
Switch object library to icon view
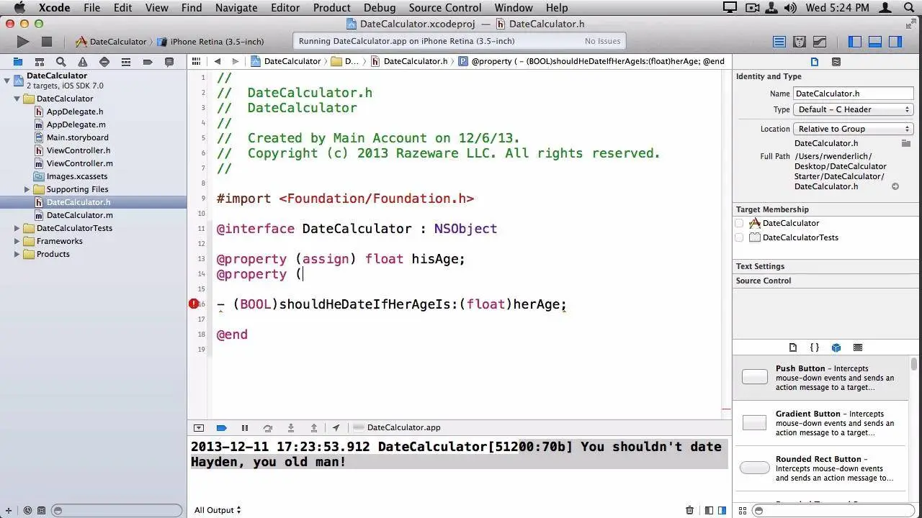[743, 510]
